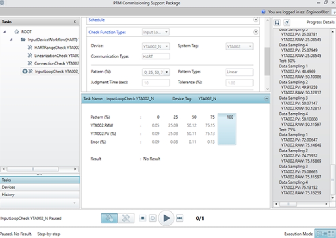Click the help icon beside login text
The height and width of the screenshot is (238, 336).
coord(263,12)
